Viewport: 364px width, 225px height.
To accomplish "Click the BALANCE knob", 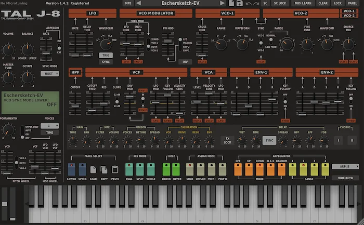I will 27,50.
